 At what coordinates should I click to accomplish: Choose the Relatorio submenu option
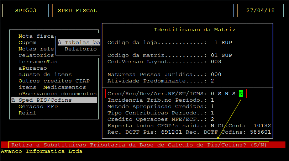click(x=80, y=49)
